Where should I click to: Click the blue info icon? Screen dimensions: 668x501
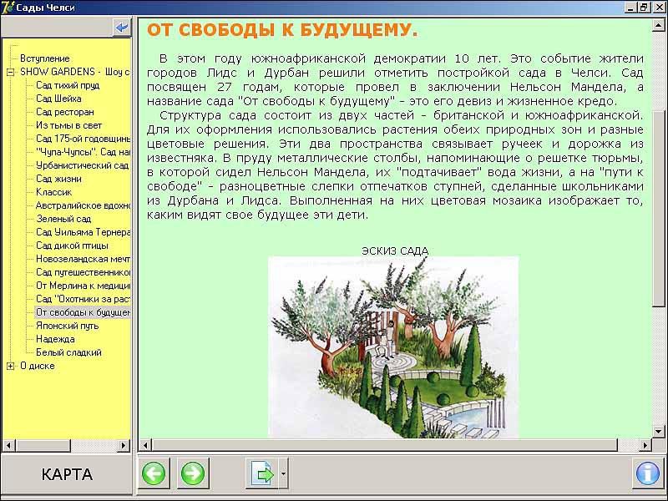point(647,474)
